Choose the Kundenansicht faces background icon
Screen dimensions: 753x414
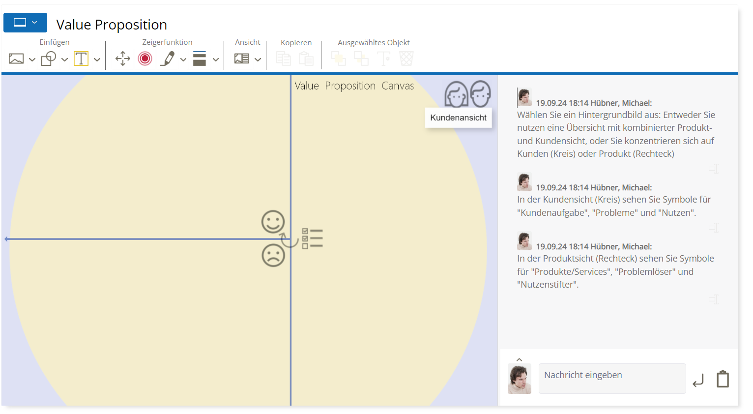(467, 94)
